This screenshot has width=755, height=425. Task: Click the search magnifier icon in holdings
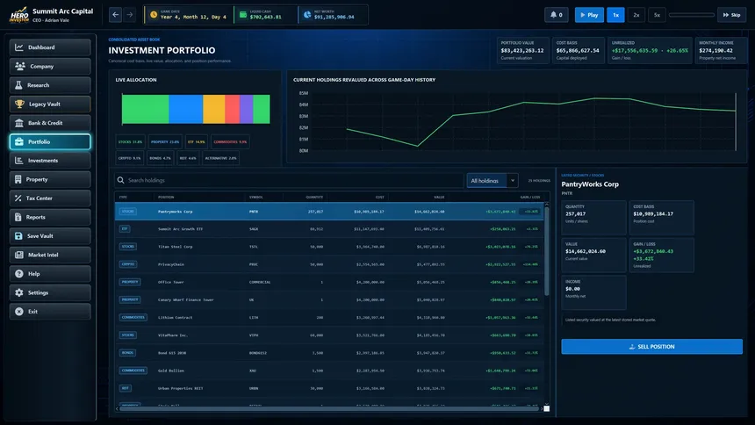[121, 180]
